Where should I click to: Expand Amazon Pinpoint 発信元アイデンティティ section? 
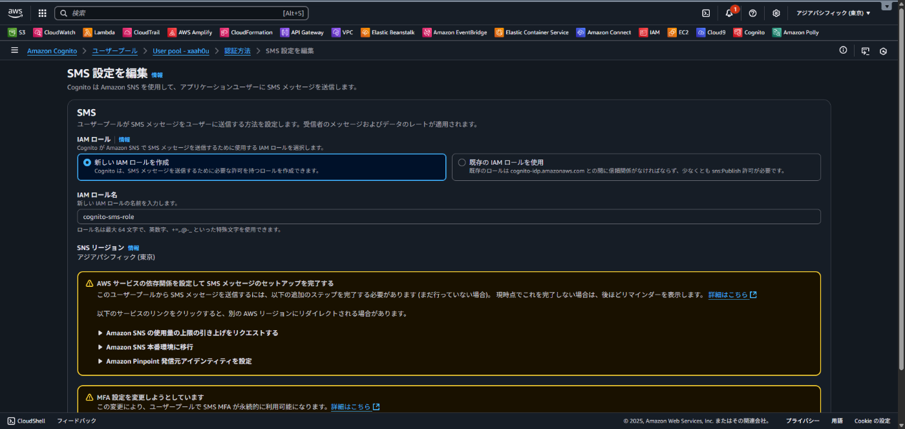pos(175,361)
